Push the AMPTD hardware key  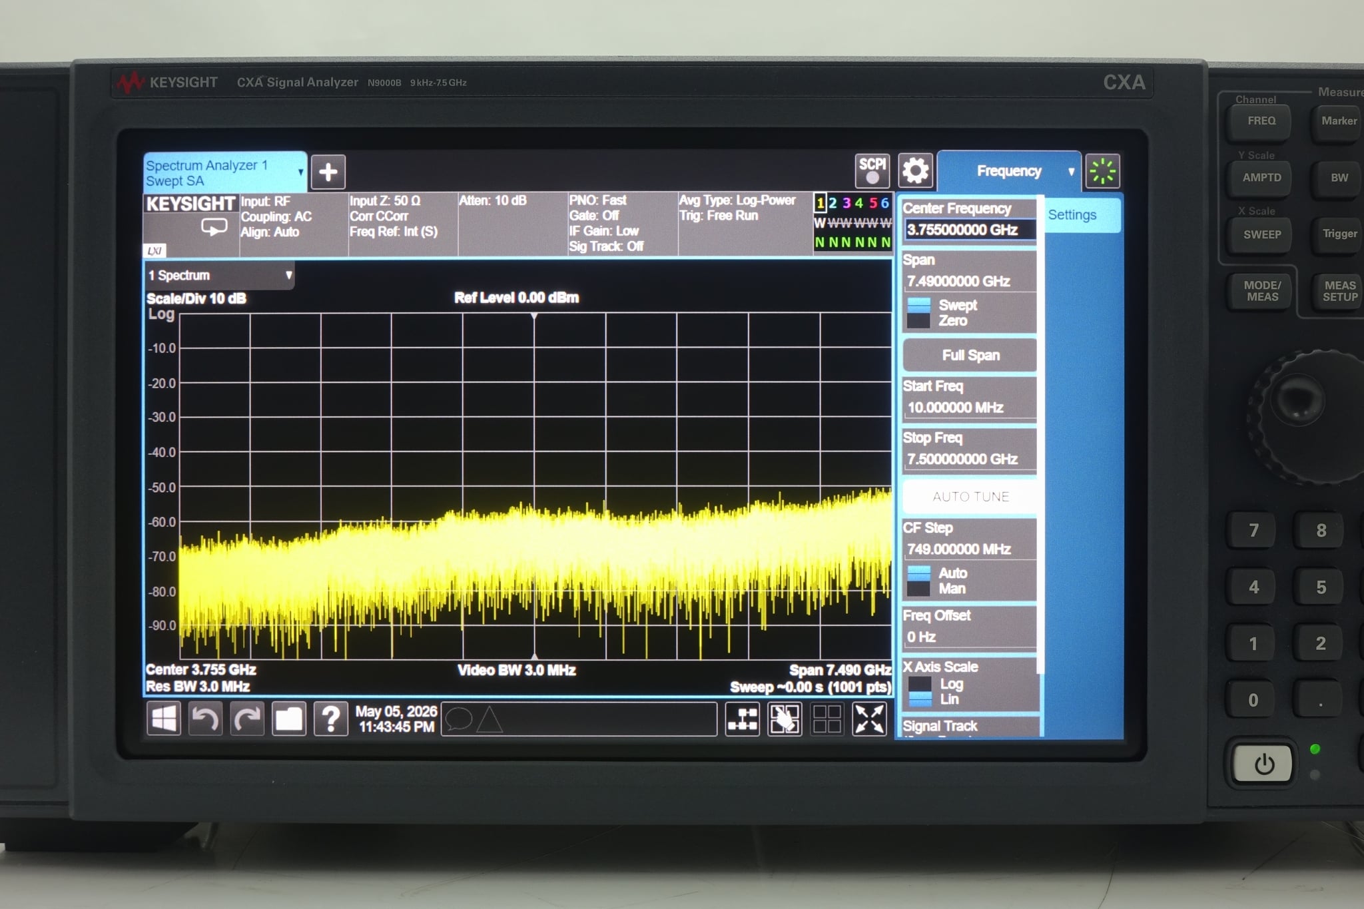(1261, 178)
